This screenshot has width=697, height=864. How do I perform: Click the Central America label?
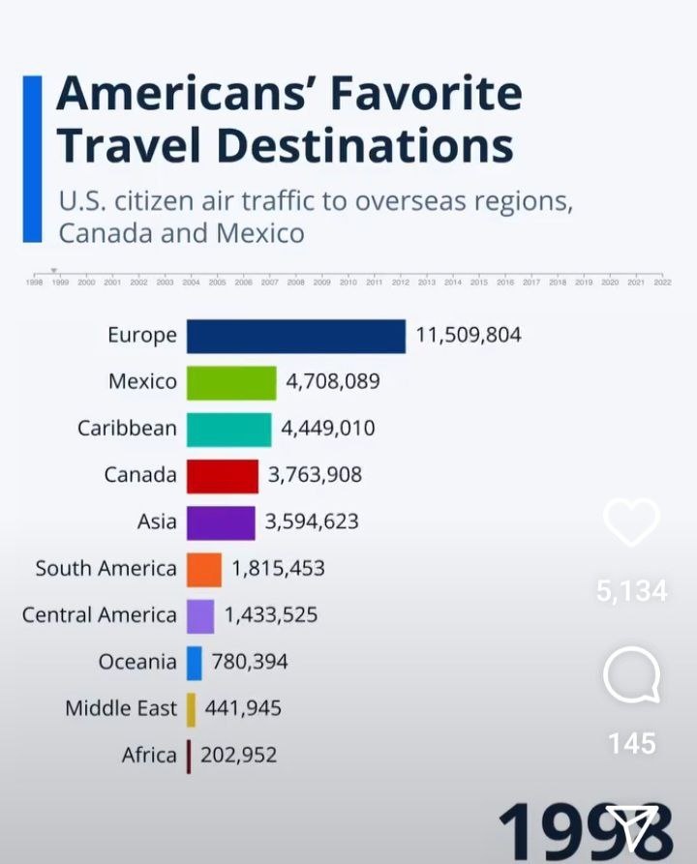tap(100, 615)
